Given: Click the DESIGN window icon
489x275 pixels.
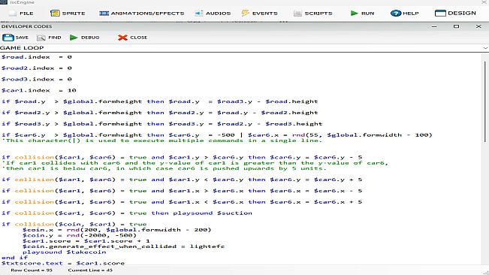Looking at the screenshot, I should (x=440, y=13).
